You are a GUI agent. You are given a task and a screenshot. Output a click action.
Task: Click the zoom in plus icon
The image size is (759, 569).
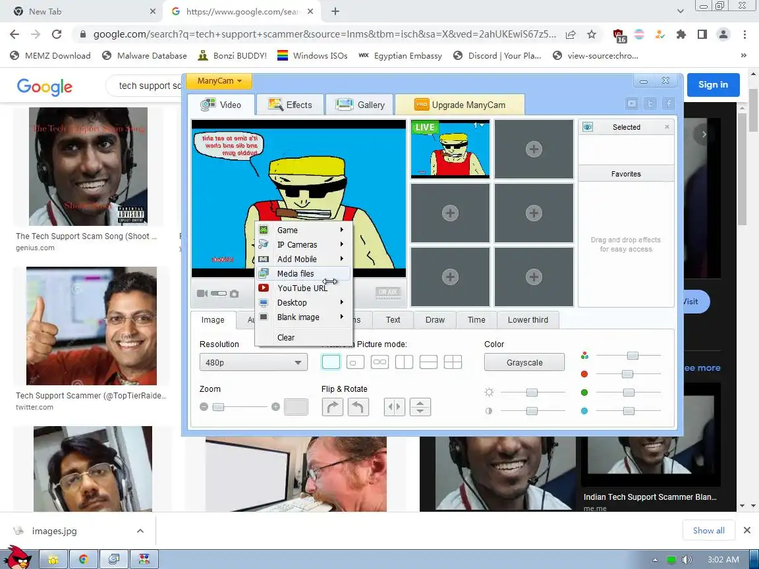click(x=275, y=407)
